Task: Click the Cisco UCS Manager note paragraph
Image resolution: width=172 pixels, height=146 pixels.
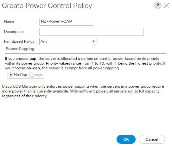Action: (x=83, y=91)
